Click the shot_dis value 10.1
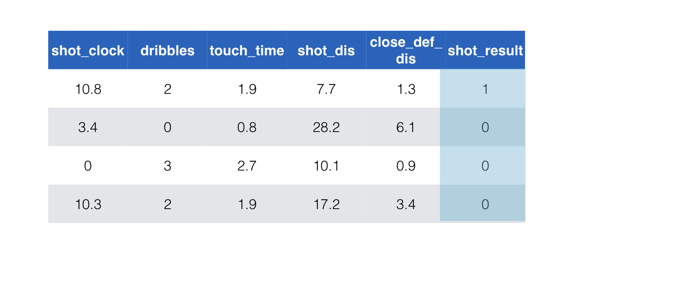The height and width of the screenshot is (292, 700). tap(326, 166)
